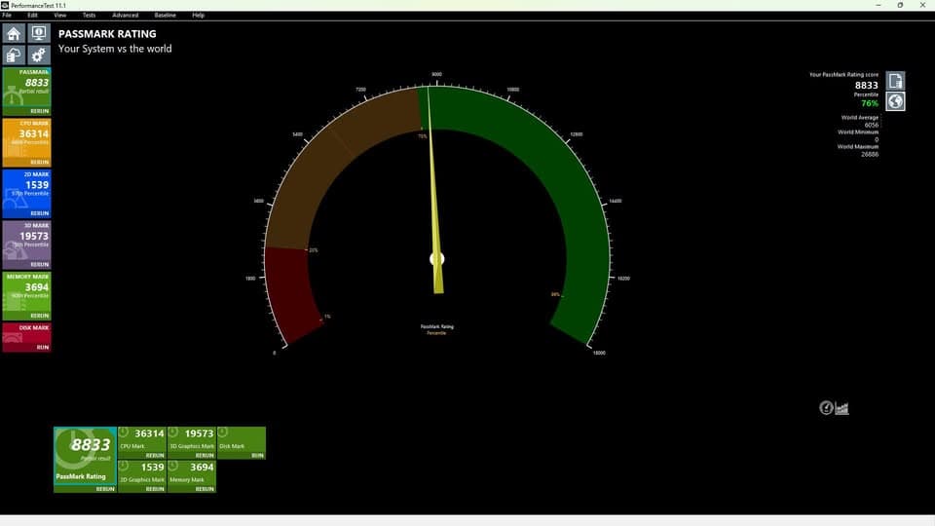935x526 pixels.
Task: Select the bar chart view icon
Action: 841,408
